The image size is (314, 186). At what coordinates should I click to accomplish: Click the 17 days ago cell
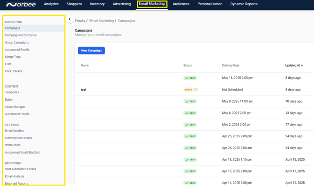(x=294, y=125)
